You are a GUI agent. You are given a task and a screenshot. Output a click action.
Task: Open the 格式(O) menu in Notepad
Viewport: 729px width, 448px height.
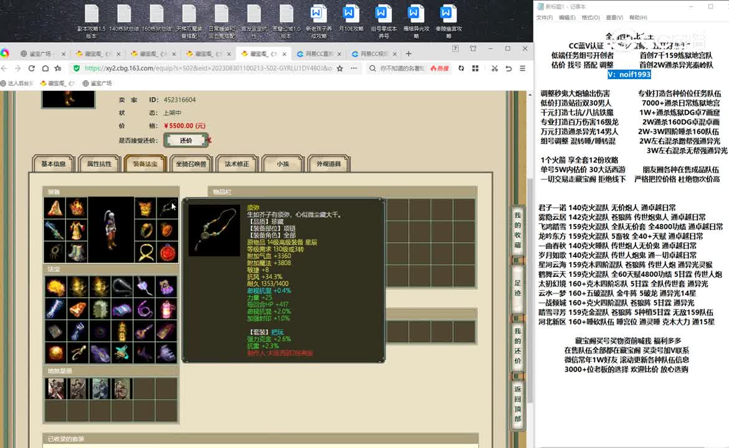591,17
